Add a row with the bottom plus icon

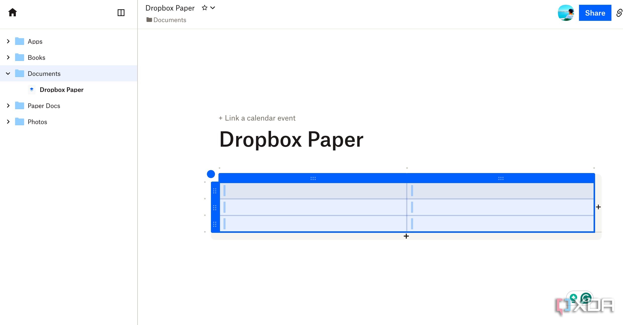(406, 236)
